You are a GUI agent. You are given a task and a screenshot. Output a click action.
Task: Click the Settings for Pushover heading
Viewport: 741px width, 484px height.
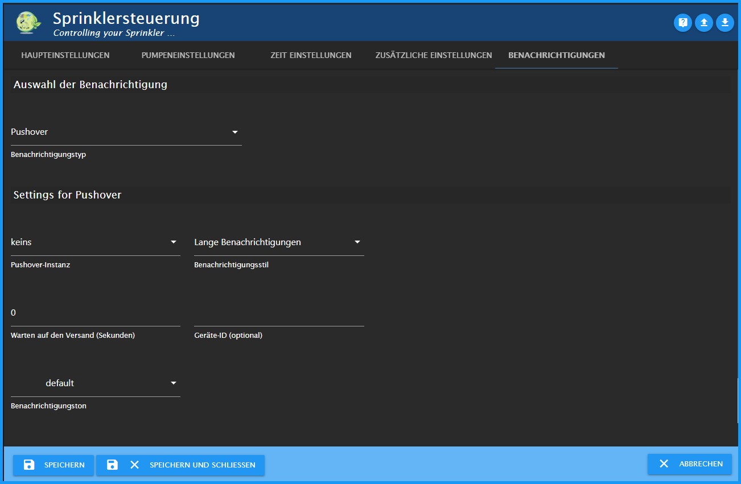pos(68,195)
